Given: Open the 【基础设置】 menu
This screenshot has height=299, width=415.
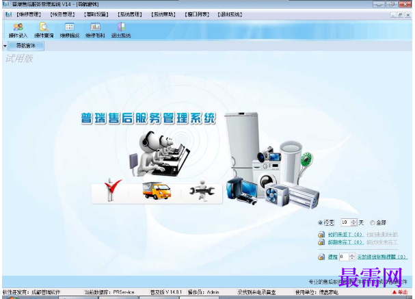Looking at the screenshot, I should (96, 14).
